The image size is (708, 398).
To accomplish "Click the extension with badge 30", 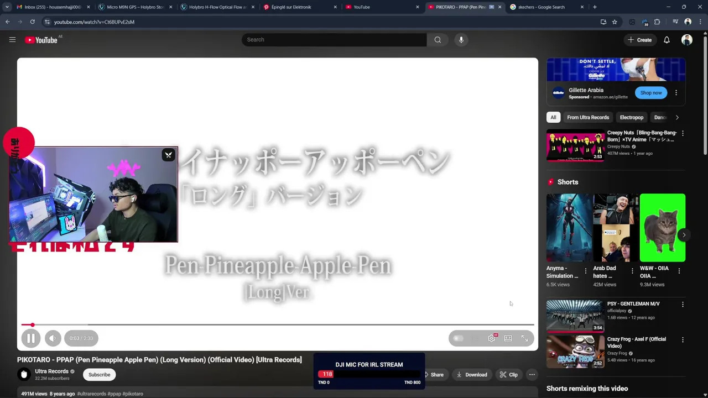I will 645,22.
